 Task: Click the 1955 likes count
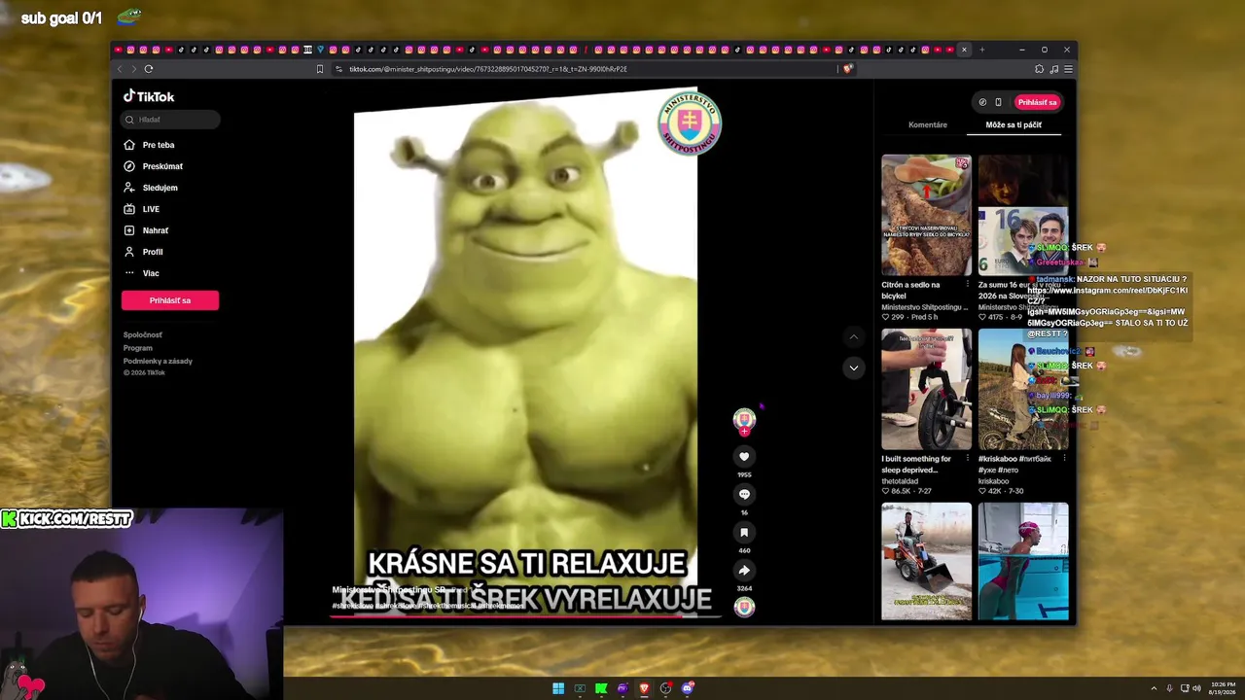click(x=744, y=474)
